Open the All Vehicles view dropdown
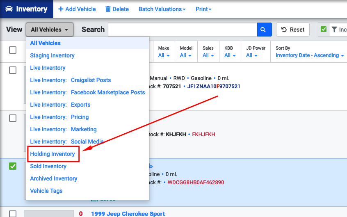Screen dimensions: 347x217 click(x=50, y=30)
